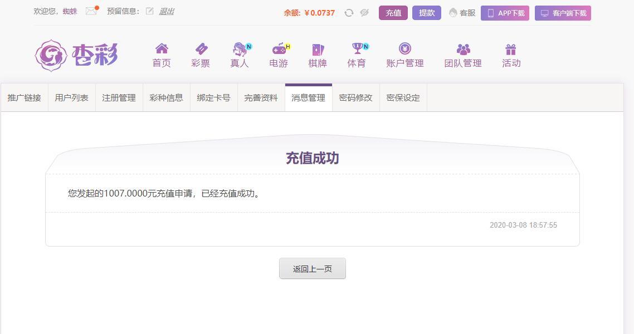Click the 充值 recharge button
The image size is (634, 334).
(393, 13)
